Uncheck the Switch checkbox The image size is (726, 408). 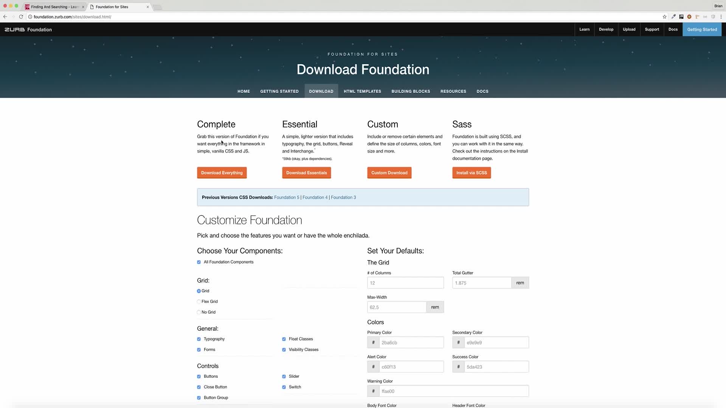click(x=284, y=387)
